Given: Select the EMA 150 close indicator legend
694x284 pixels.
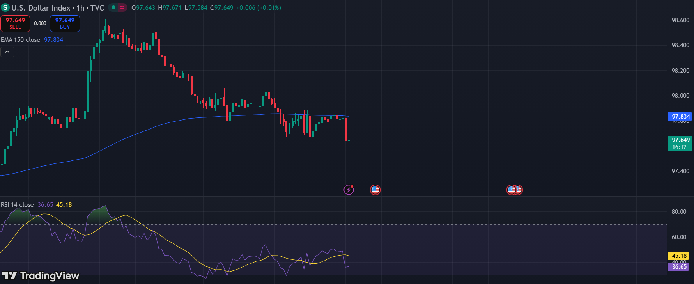Looking at the screenshot, I should click(21, 40).
